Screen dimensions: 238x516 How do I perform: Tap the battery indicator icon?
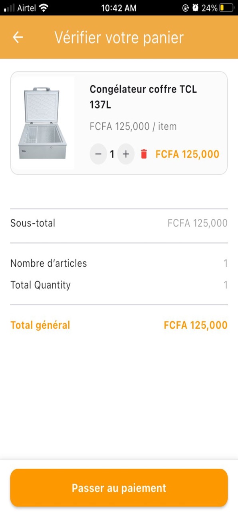tap(226, 8)
